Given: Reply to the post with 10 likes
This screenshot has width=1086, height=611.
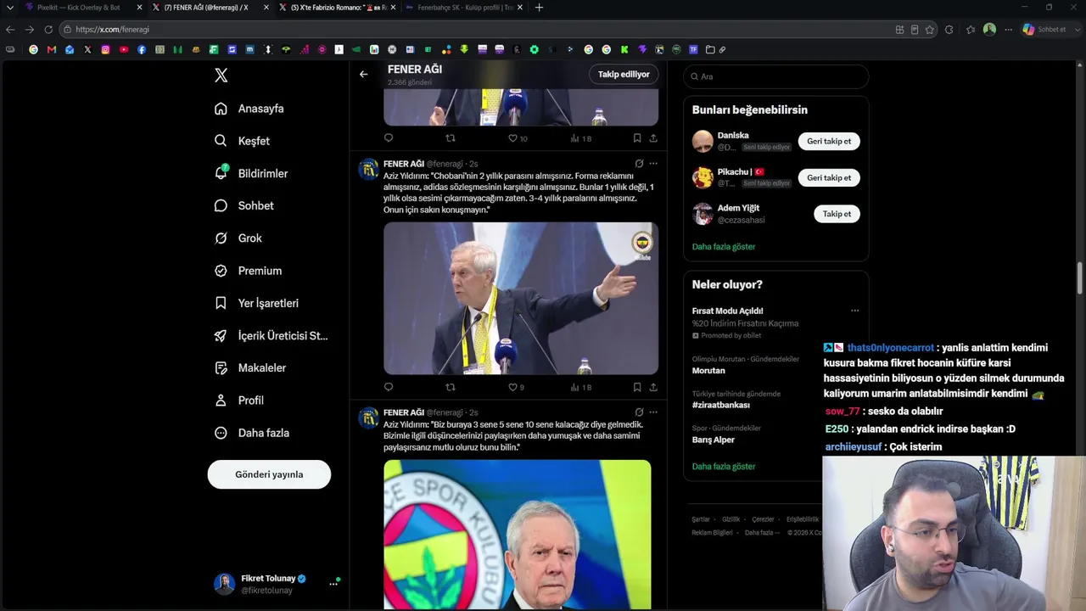Looking at the screenshot, I should pyautogui.click(x=389, y=138).
